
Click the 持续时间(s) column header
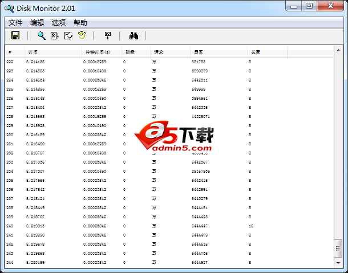[x=102, y=52]
